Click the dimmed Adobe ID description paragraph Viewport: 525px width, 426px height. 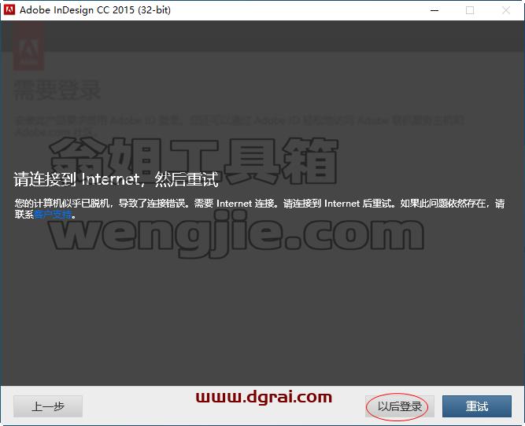click(x=240, y=126)
